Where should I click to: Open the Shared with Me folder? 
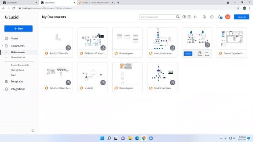(x=18, y=57)
